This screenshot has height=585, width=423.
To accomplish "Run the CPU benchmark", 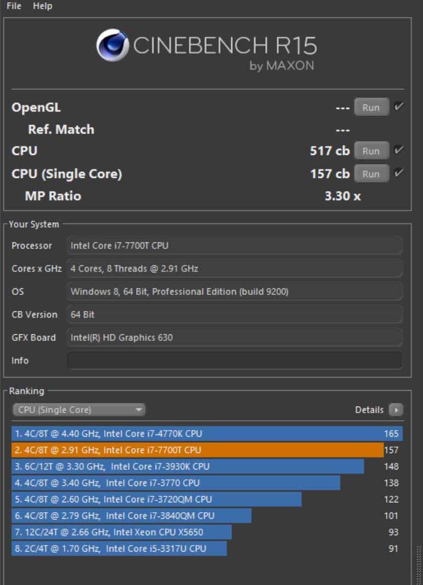I will point(371,150).
